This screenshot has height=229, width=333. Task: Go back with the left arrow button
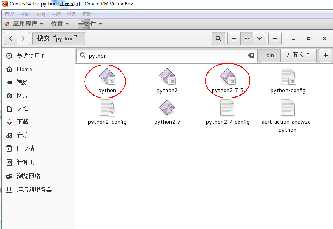click(10, 38)
